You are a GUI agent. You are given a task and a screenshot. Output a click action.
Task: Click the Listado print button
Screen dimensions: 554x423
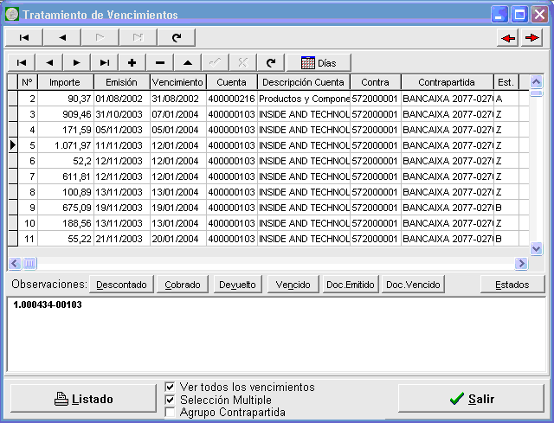tap(84, 399)
